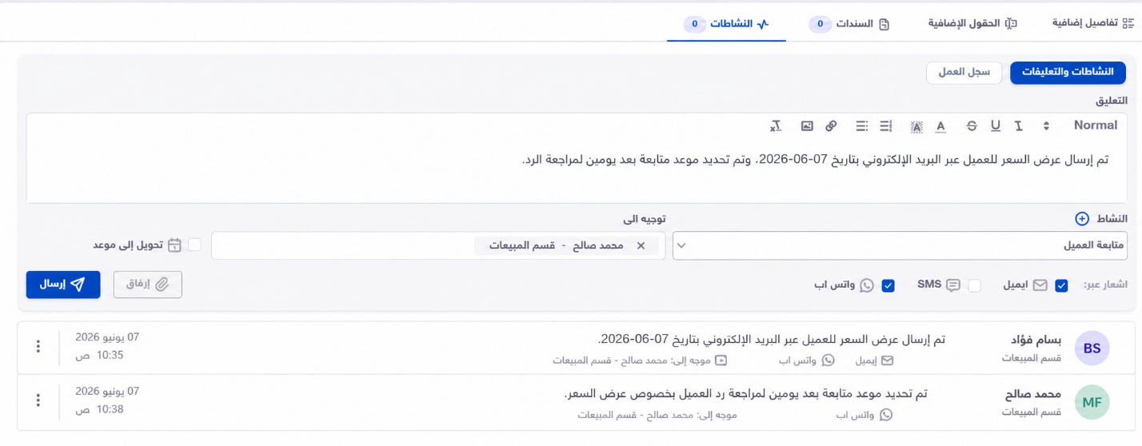Screen dimensions: 1142x446
Task: Click the clear formatting icon in editor toolbar
Action: tap(775, 126)
